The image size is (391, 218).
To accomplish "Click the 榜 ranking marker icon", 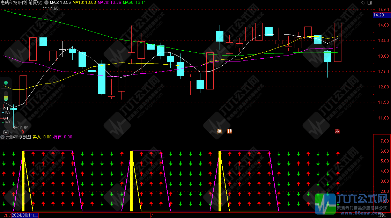I will pos(220,131).
